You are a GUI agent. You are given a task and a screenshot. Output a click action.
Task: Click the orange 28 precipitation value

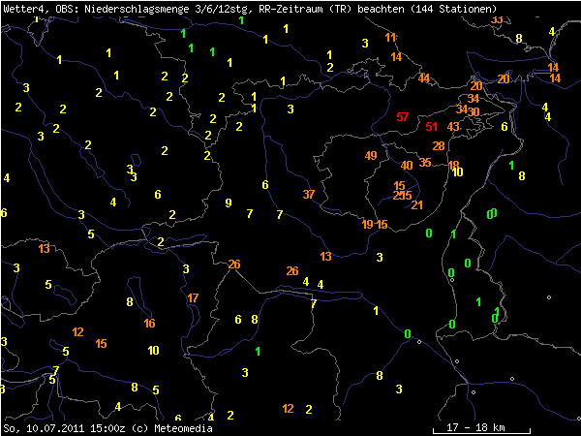click(x=439, y=146)
